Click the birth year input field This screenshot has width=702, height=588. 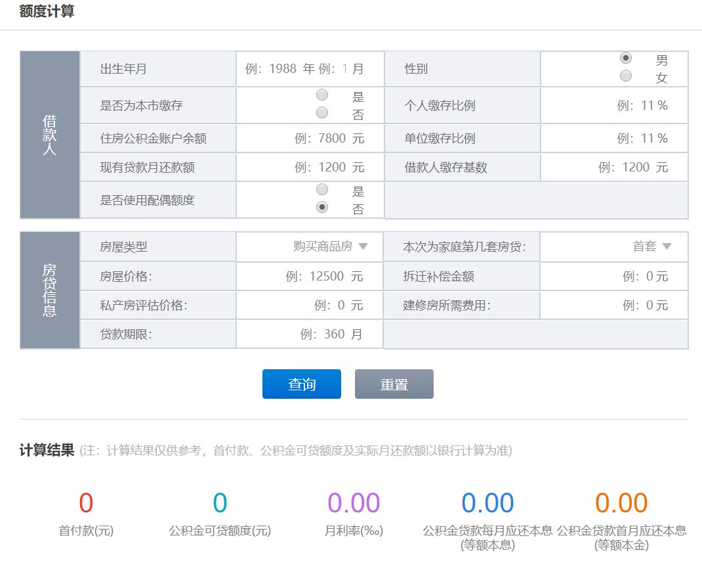click(272, 69)
